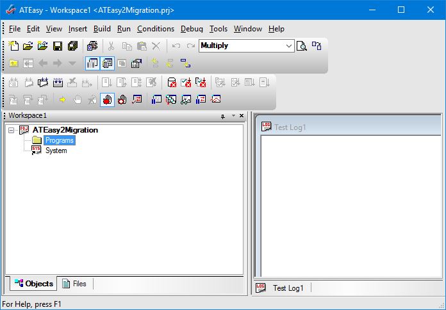Collapse the ATEasy2Migration tree node

[x=11, y=130]
